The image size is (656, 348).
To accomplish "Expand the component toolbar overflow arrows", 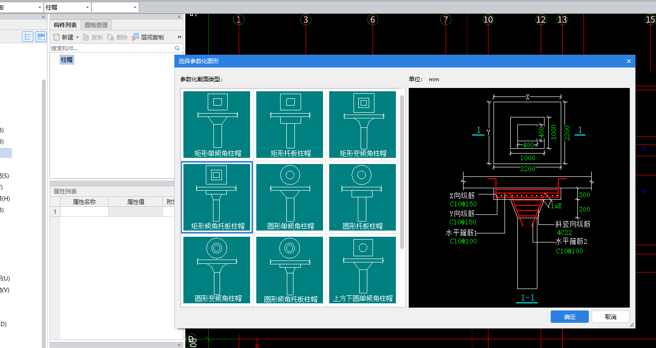I will tap(180, 37).
